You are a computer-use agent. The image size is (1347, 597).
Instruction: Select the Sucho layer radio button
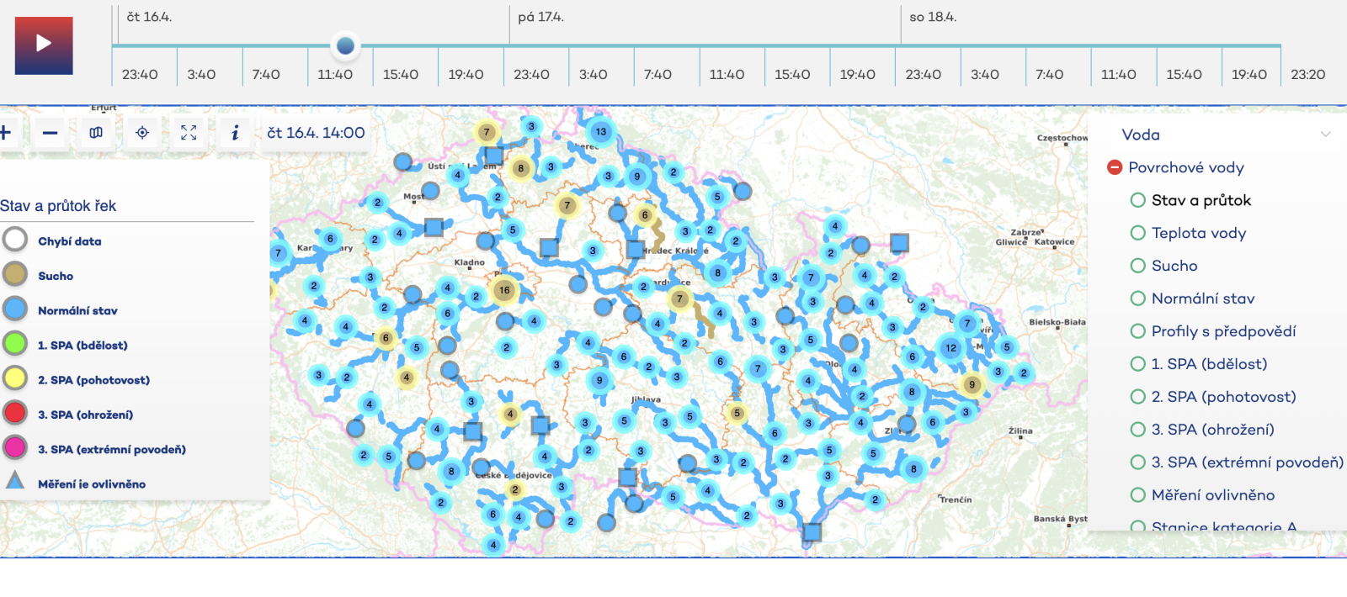click(1138, 266)
